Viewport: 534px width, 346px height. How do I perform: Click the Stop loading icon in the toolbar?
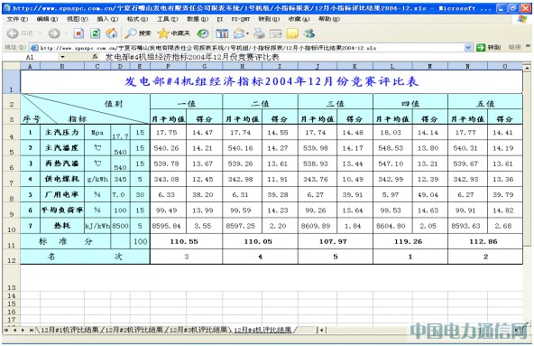tap(78, 33)
